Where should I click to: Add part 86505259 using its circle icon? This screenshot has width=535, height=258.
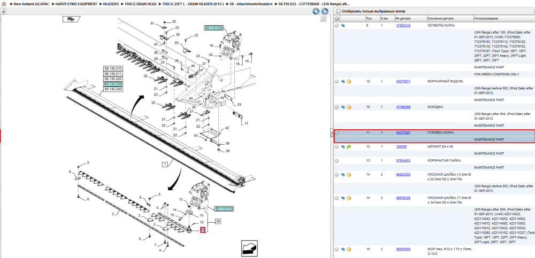(337, 249)
